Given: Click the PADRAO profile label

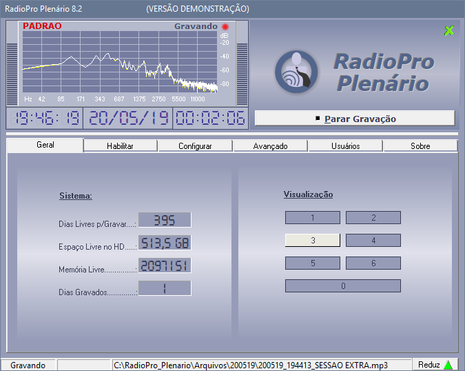Looking at the screenshot, I should [x=42, y=26].
